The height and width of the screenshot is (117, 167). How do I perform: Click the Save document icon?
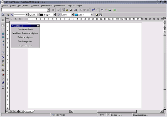click(x=71, y=10)
